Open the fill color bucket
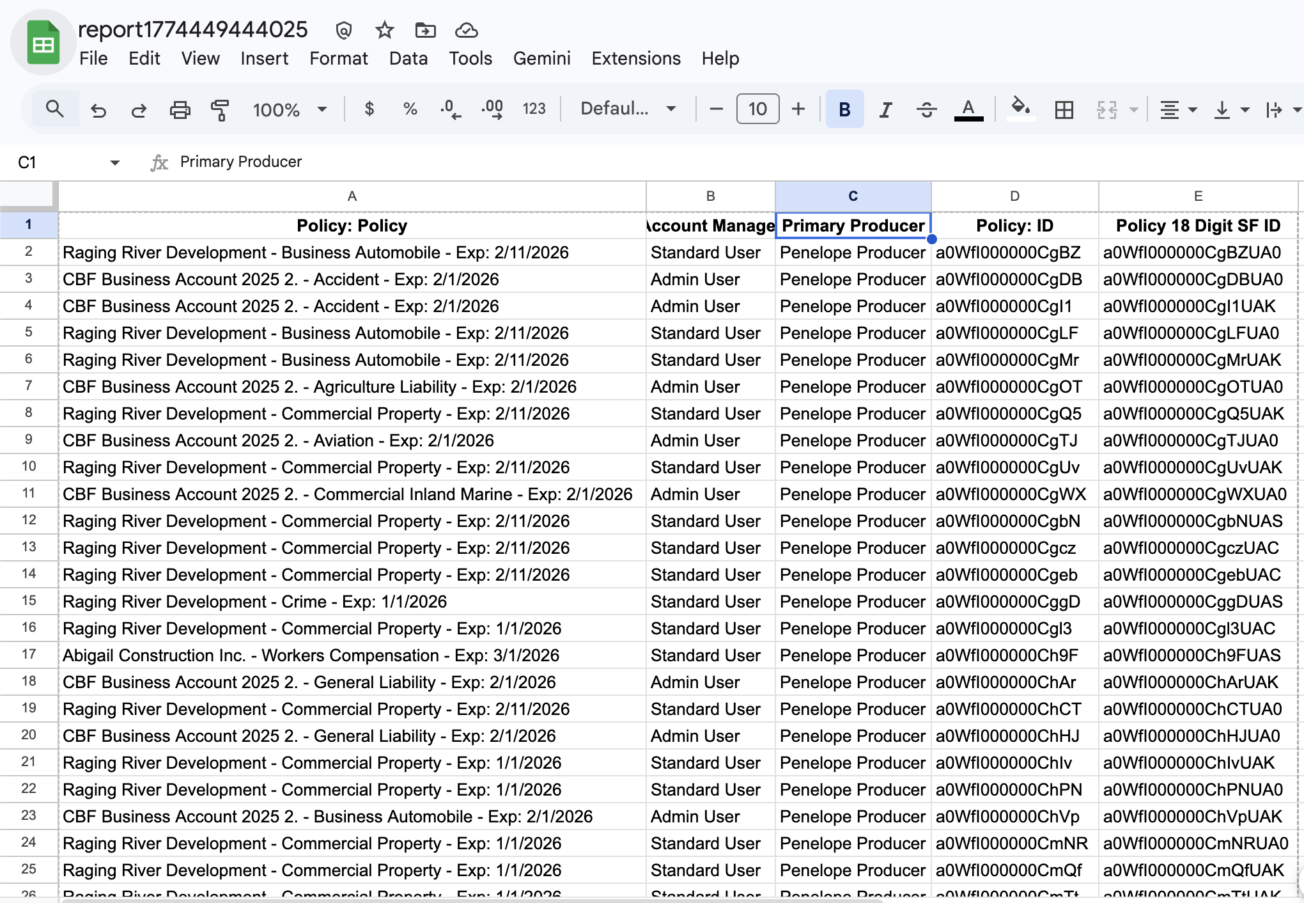Viewport: 1304px width, 903px height. click(x=1021, y=108)
